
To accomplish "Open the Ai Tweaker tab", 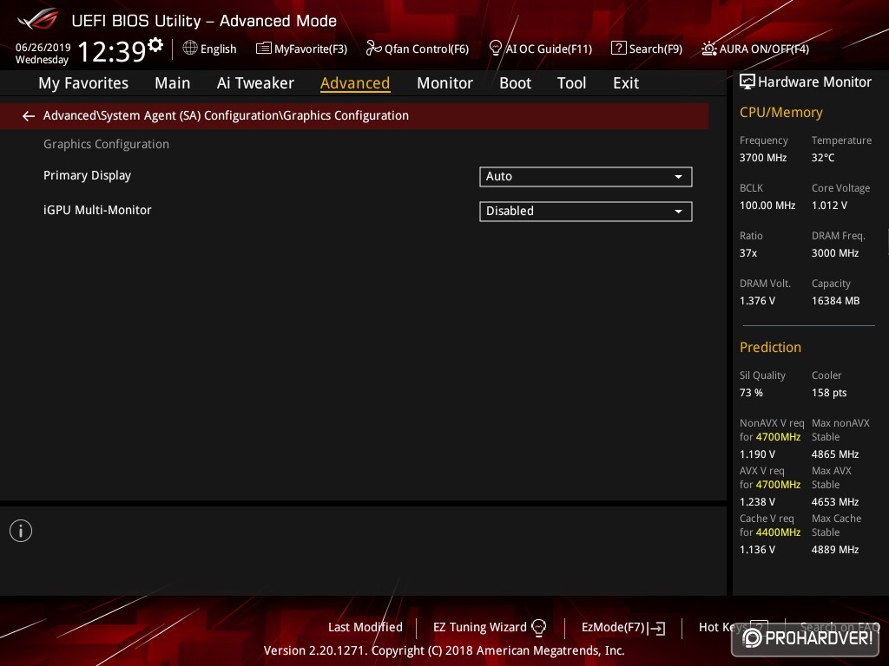I will tap(255, 83).
